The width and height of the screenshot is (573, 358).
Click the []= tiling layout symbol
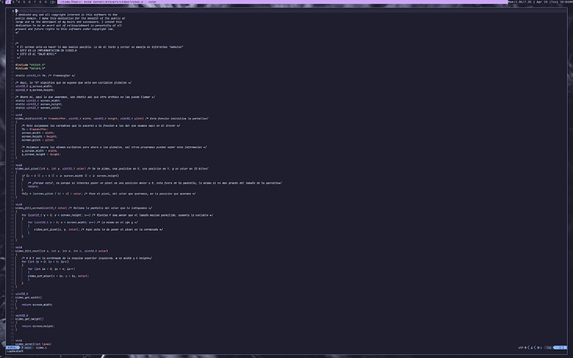tap(53, 2)
